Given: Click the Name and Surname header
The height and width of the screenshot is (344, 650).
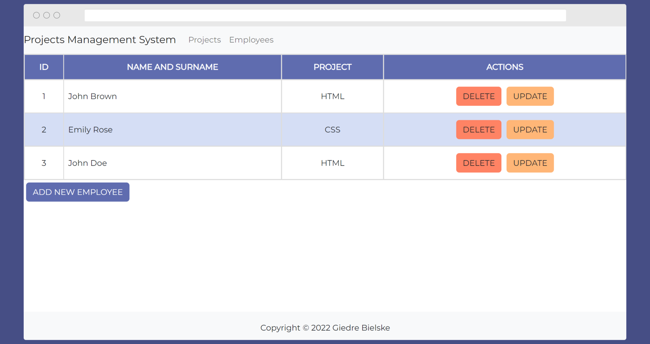Looking at the screenshot, I should click(172, 67).
